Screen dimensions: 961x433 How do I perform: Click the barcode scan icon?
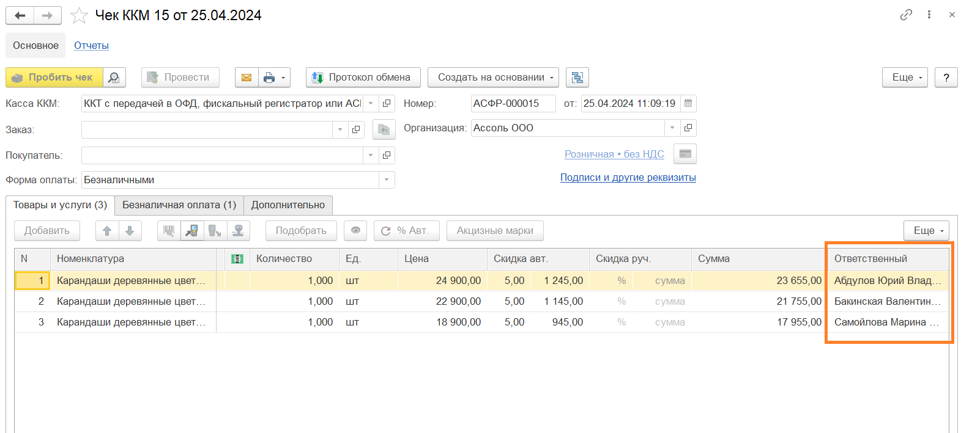click(x=169, y=231)
